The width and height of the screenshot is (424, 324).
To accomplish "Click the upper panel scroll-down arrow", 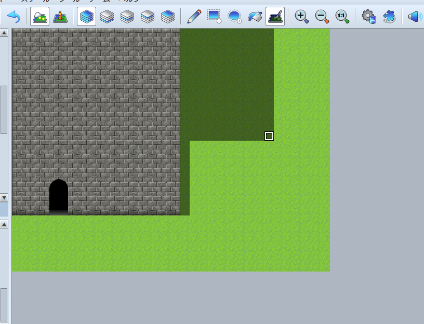I will point(4,198).
